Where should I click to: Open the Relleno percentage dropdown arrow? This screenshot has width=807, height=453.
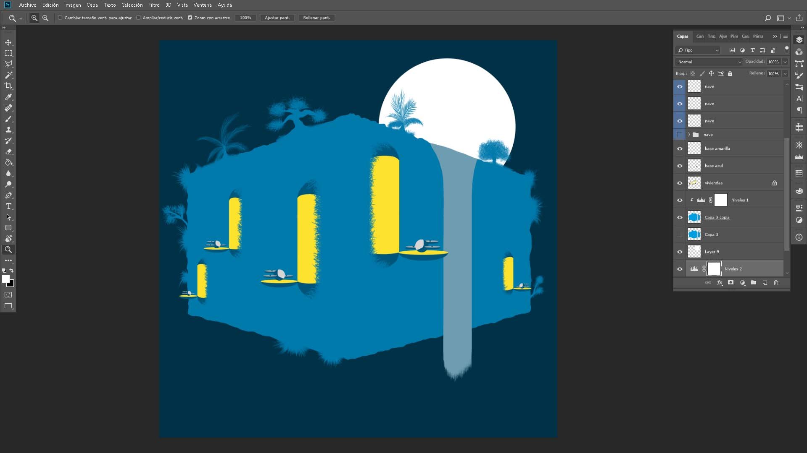(x=785, y=73)
